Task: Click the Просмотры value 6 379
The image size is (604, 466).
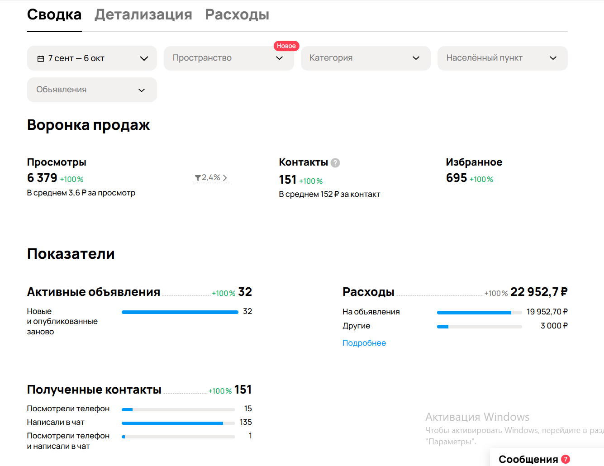Action: [42, 178]
